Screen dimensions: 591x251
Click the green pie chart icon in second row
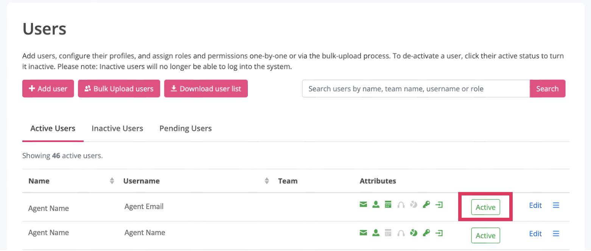[414, 233]
